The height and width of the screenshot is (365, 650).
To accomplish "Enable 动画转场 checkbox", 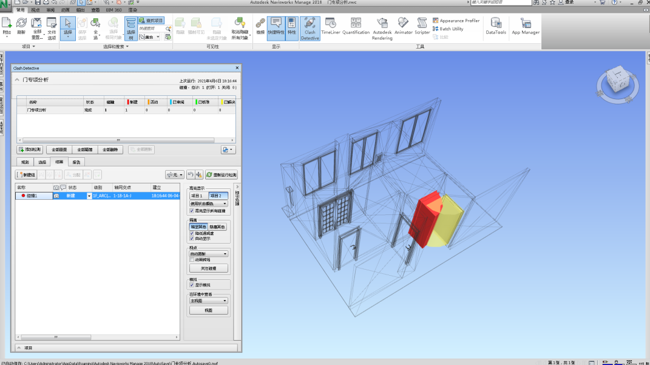I will click(x=192, y=260).
